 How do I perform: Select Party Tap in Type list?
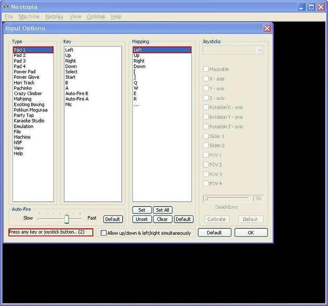coord(33,115)
